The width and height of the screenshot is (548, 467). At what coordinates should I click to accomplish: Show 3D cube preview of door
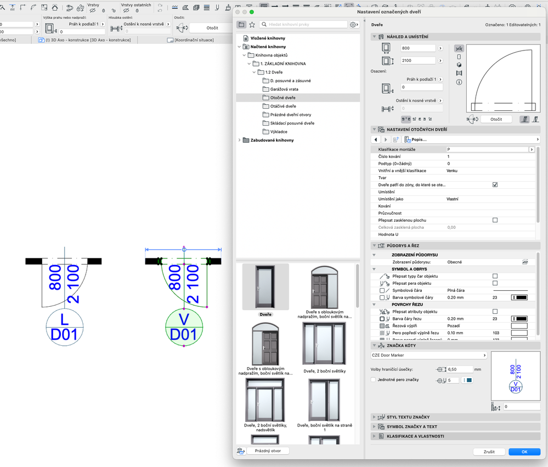[x=459, y=65]
